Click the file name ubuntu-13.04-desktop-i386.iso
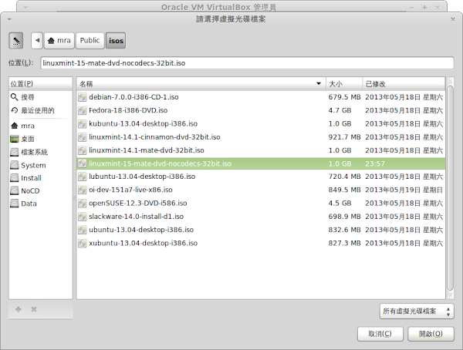The width and height of the screenshot is (463, 350). 141,230
